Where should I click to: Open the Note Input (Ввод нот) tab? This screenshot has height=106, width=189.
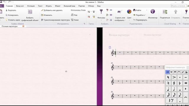tap(20, 6)
